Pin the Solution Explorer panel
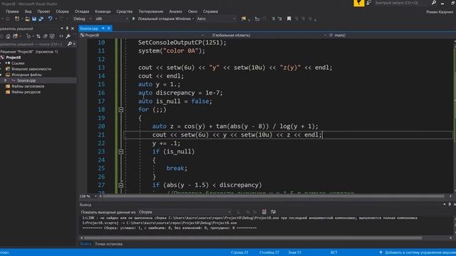 (x=67, y=28)
